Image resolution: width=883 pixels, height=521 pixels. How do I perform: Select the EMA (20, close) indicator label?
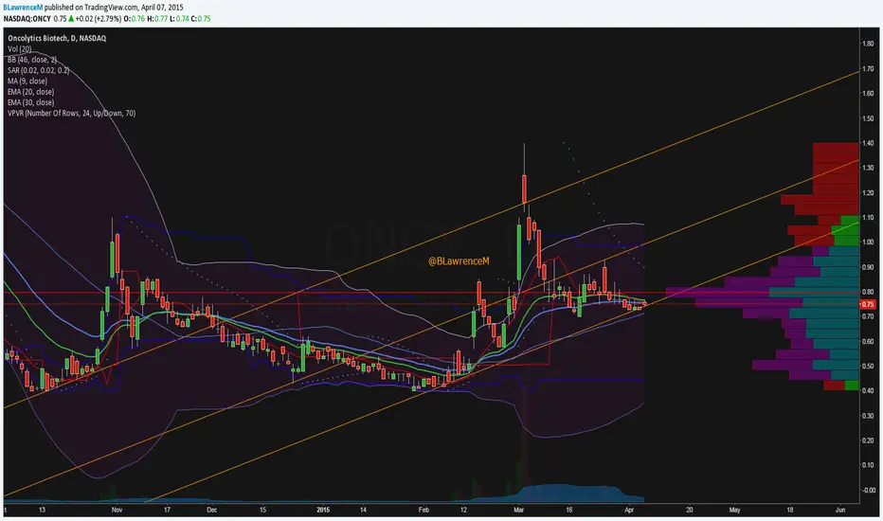[31, 92]
